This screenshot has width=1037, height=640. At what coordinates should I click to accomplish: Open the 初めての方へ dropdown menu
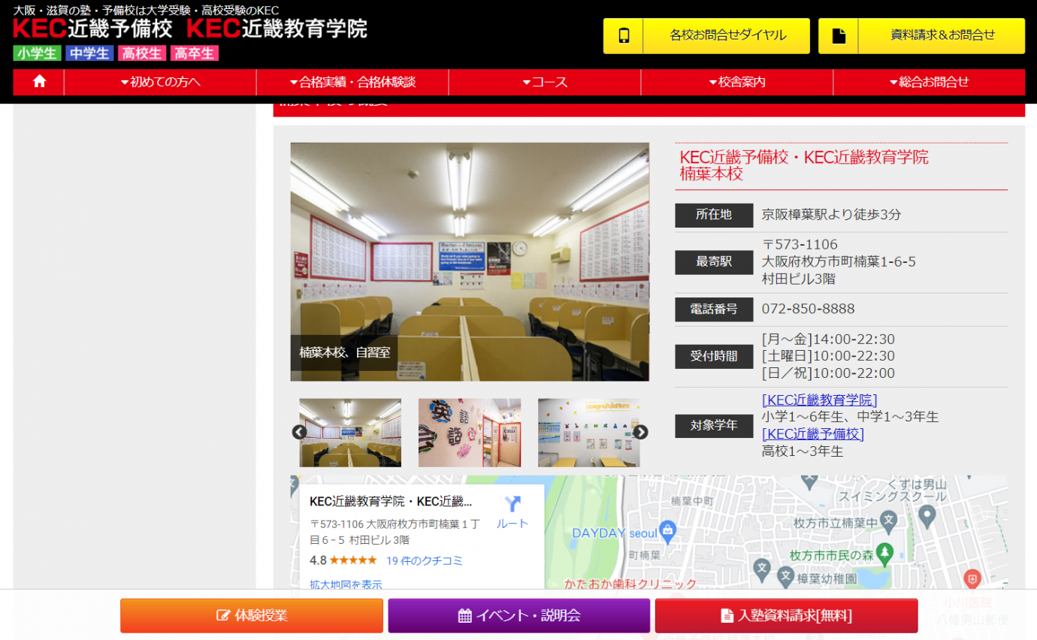point(160,82)
